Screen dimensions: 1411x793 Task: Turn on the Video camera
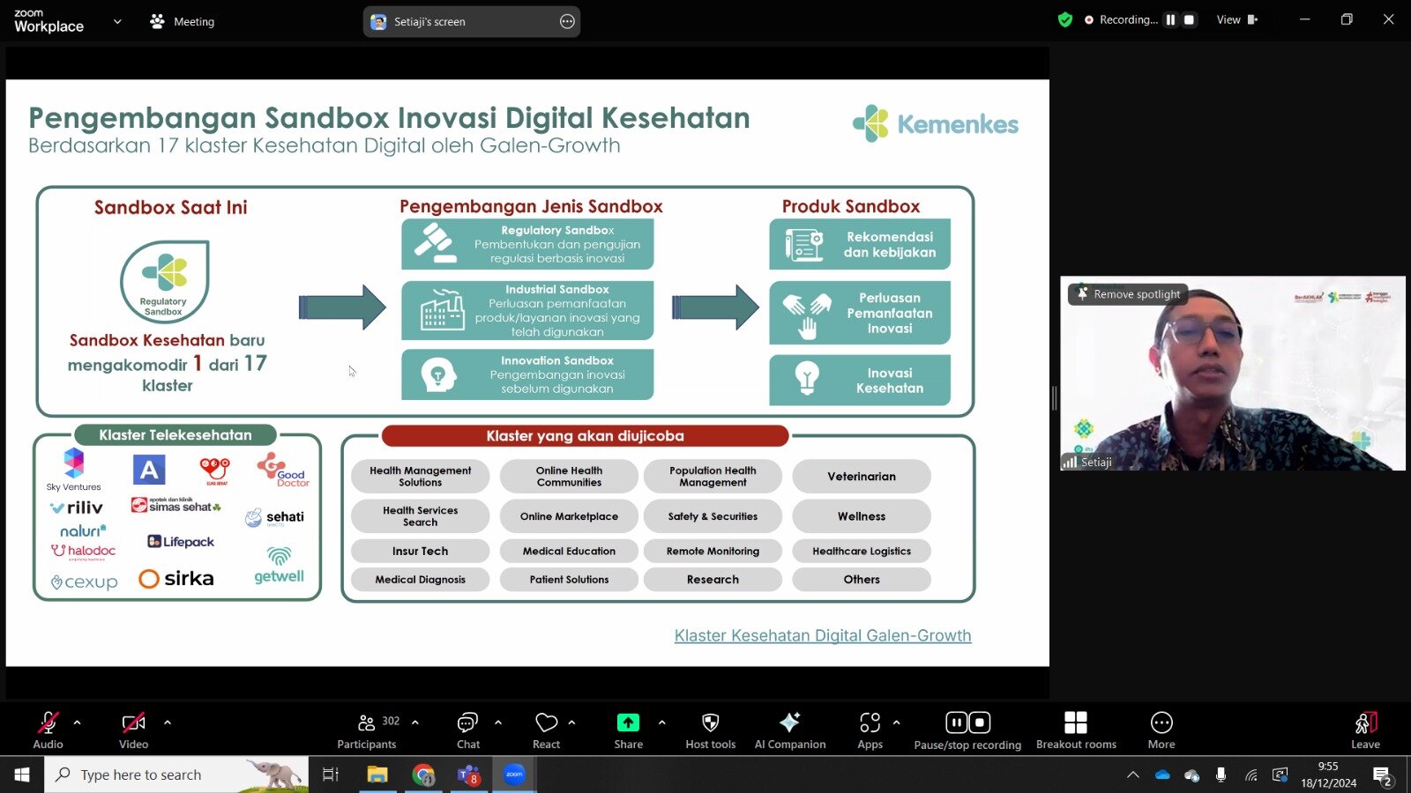pos(133,730)
